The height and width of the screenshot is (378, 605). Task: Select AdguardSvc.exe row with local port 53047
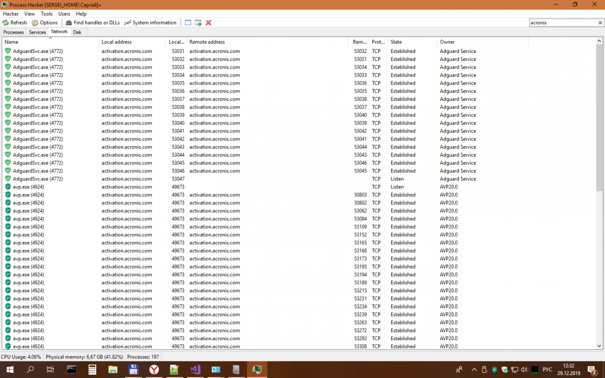coord(298,179)
